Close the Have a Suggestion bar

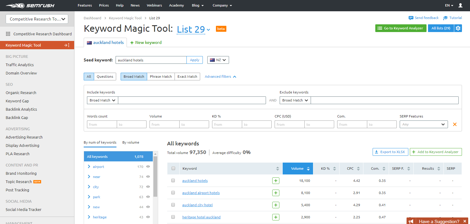tap(465, 221)
